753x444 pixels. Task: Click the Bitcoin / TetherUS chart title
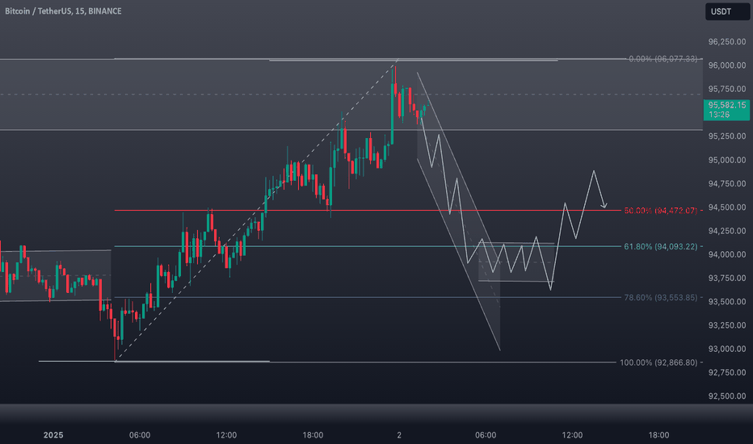click(63, 11)
